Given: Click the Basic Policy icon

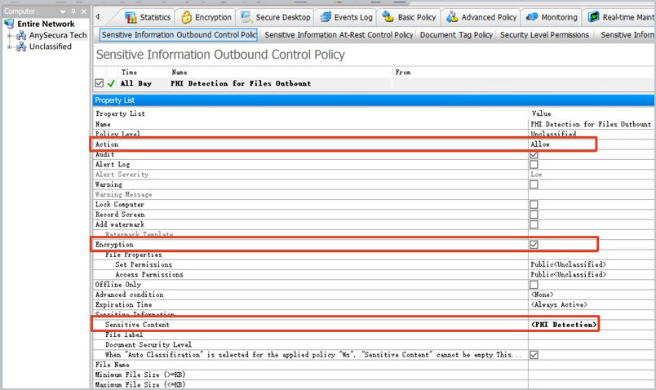Looking at the screenshot, I should tap(388, 17).
